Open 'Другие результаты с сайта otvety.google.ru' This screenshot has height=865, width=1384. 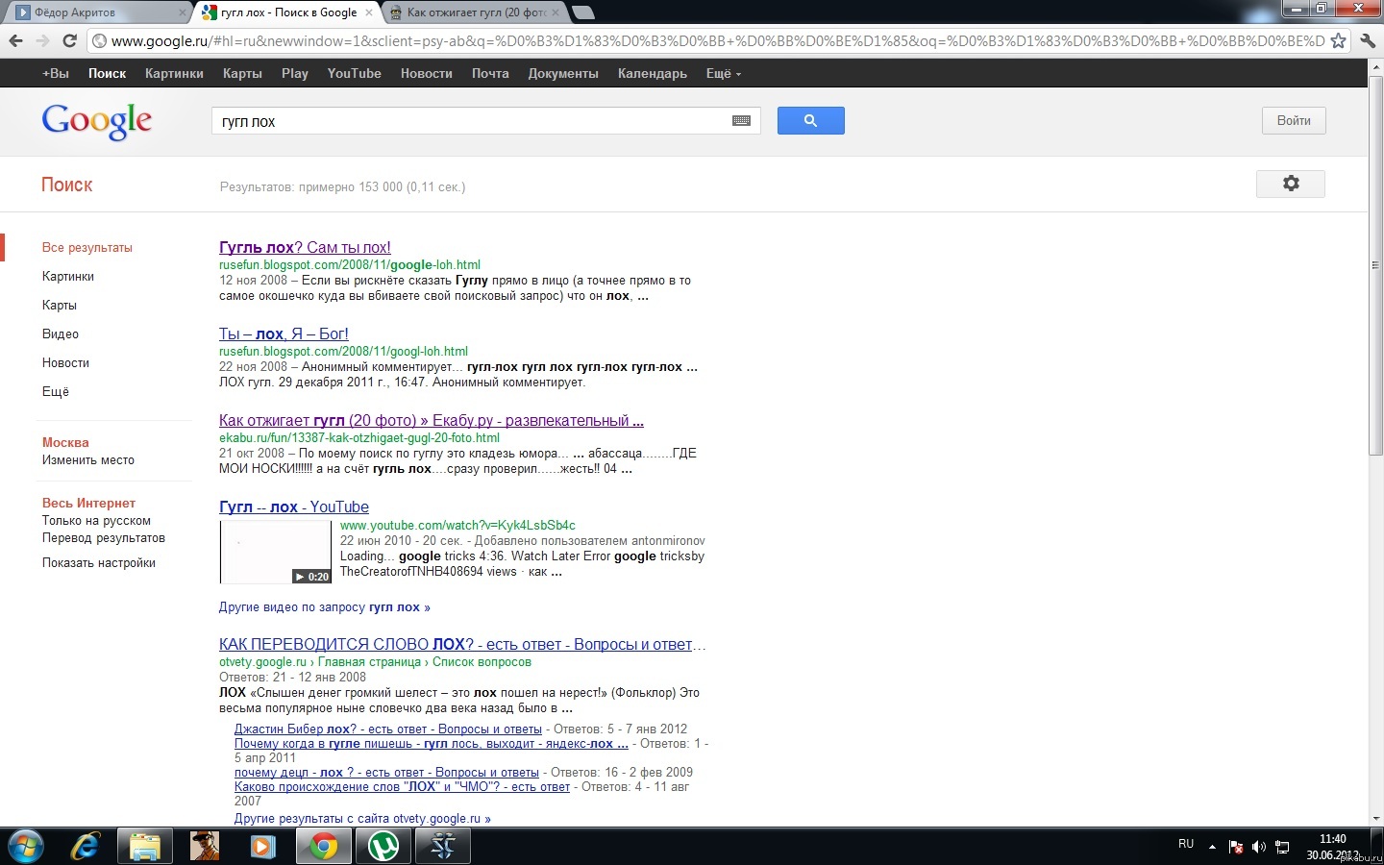click(362, 819)
